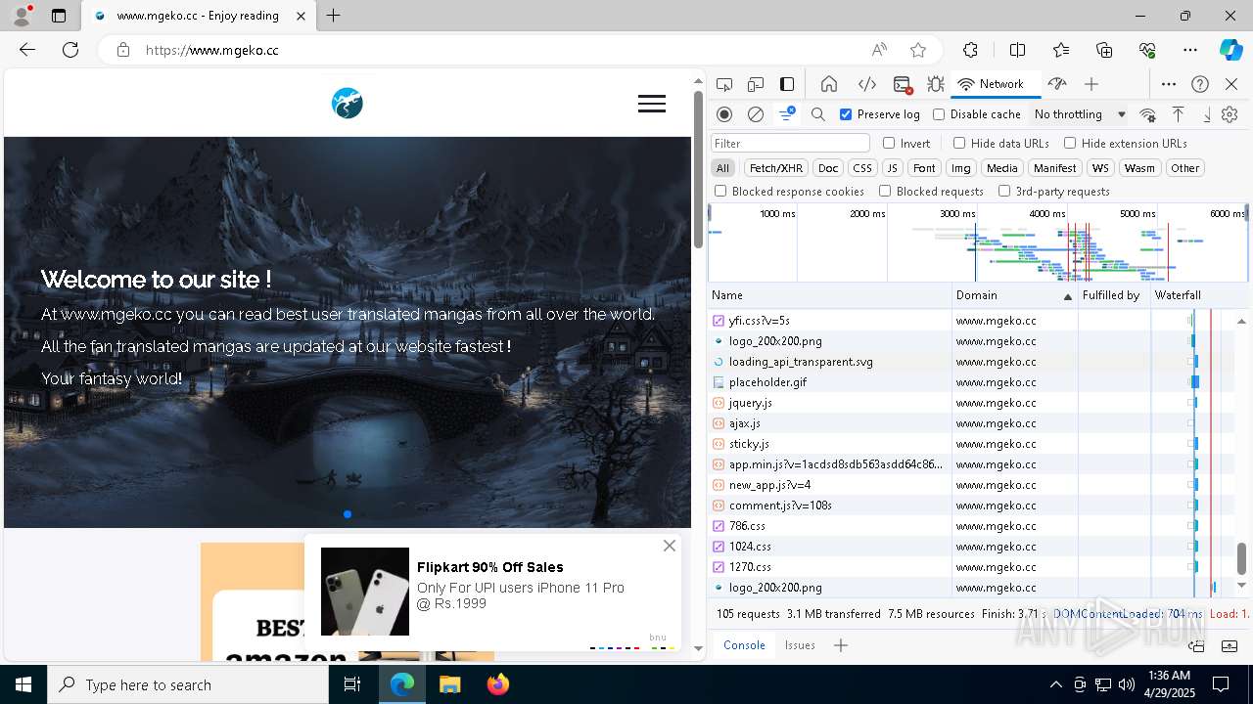
Task: Open the Performance gauge panel
Action: [x=1056, y=84]
